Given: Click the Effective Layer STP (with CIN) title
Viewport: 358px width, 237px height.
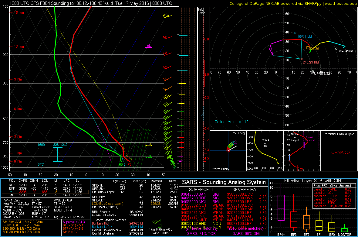Looking at the screenshot, I should pyautogui.click(x=312, y=181).
